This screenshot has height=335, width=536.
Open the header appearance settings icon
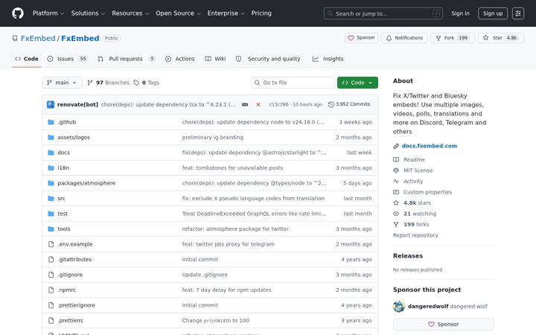coord(518,13)
